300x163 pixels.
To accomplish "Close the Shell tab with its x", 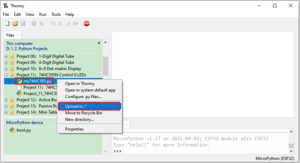I will (126, 124).
